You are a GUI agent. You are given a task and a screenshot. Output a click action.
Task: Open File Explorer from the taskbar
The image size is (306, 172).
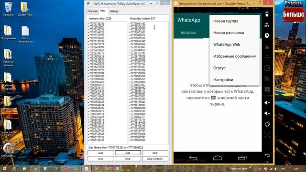(x=24, y=169)
